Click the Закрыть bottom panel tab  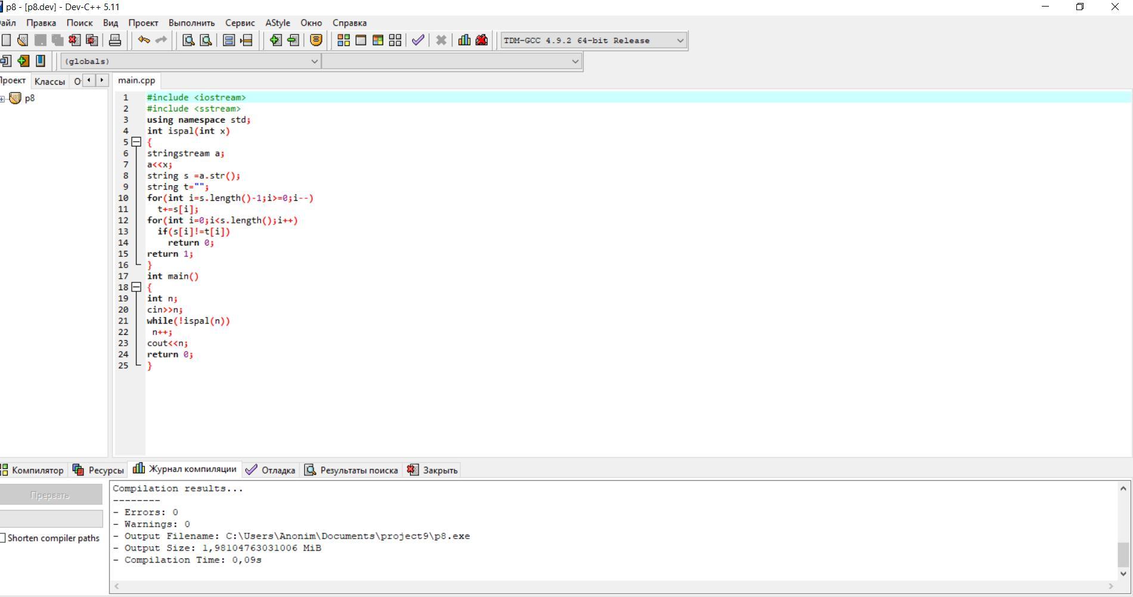pos(433,470)
